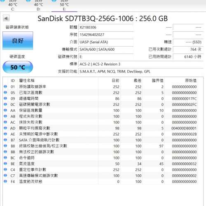
Task: Click the blue status icon for attribute B8
Action: [5, 146]
